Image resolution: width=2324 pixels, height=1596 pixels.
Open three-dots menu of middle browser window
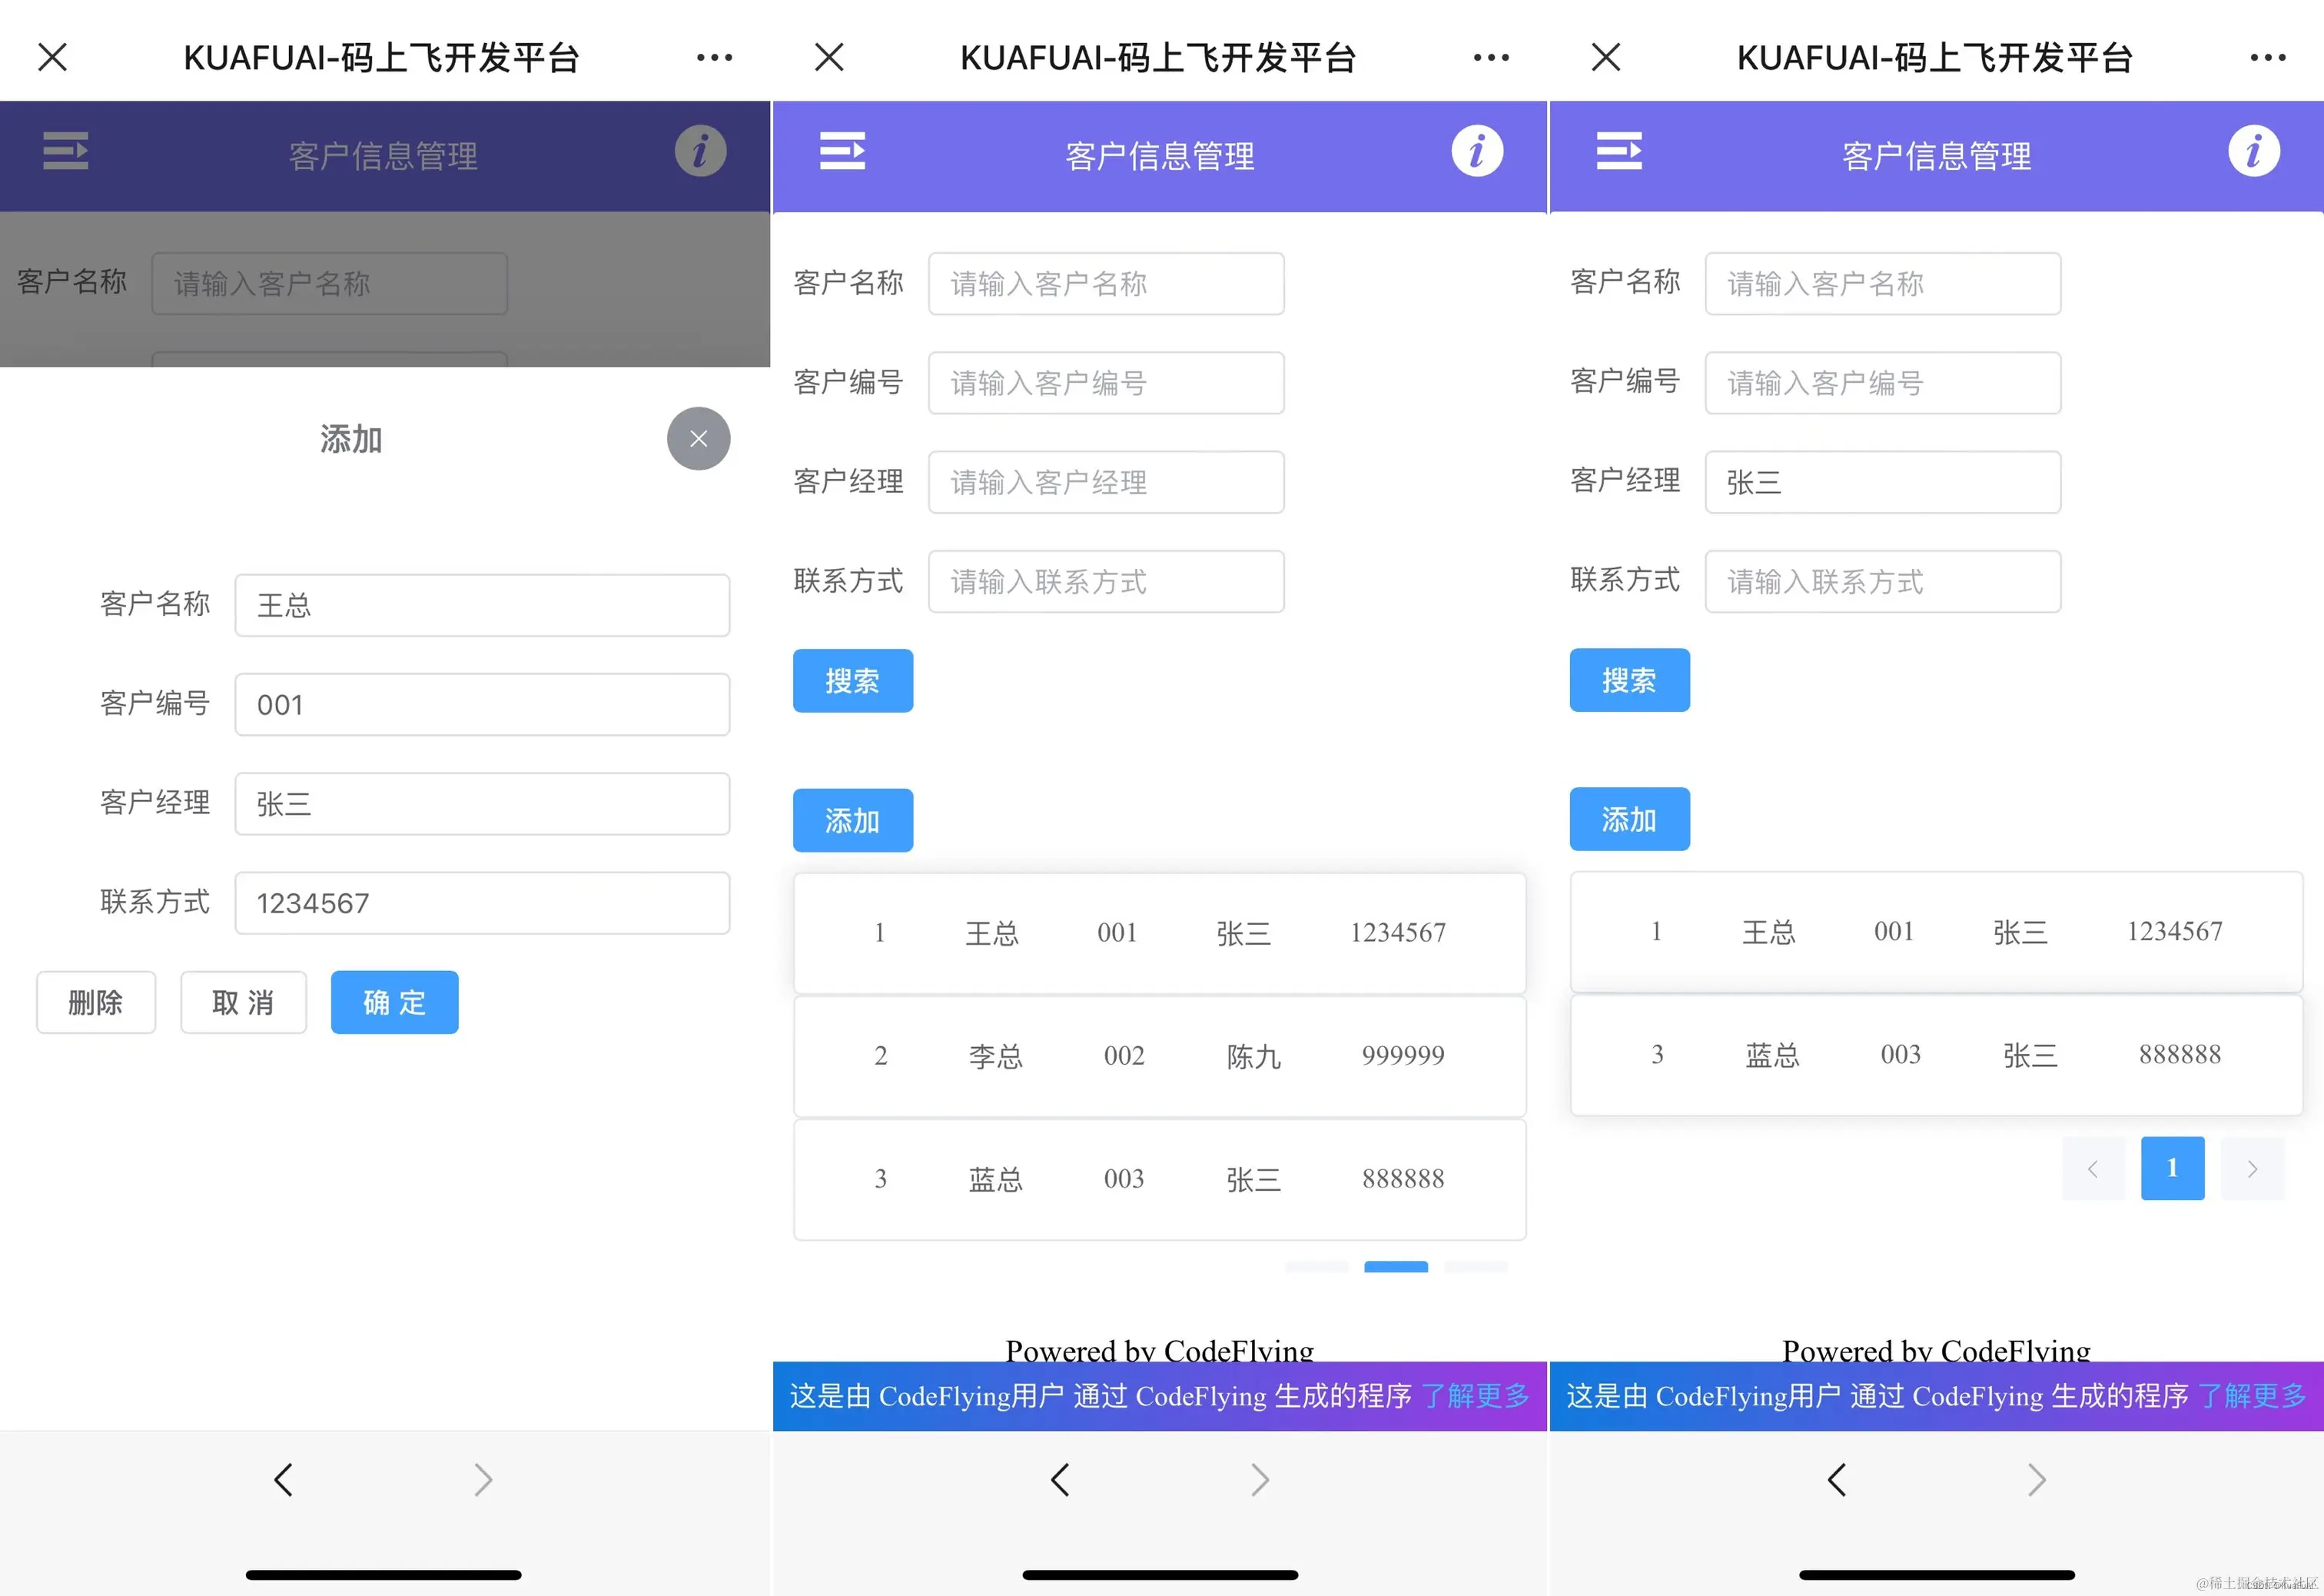tap(1490, 58)
